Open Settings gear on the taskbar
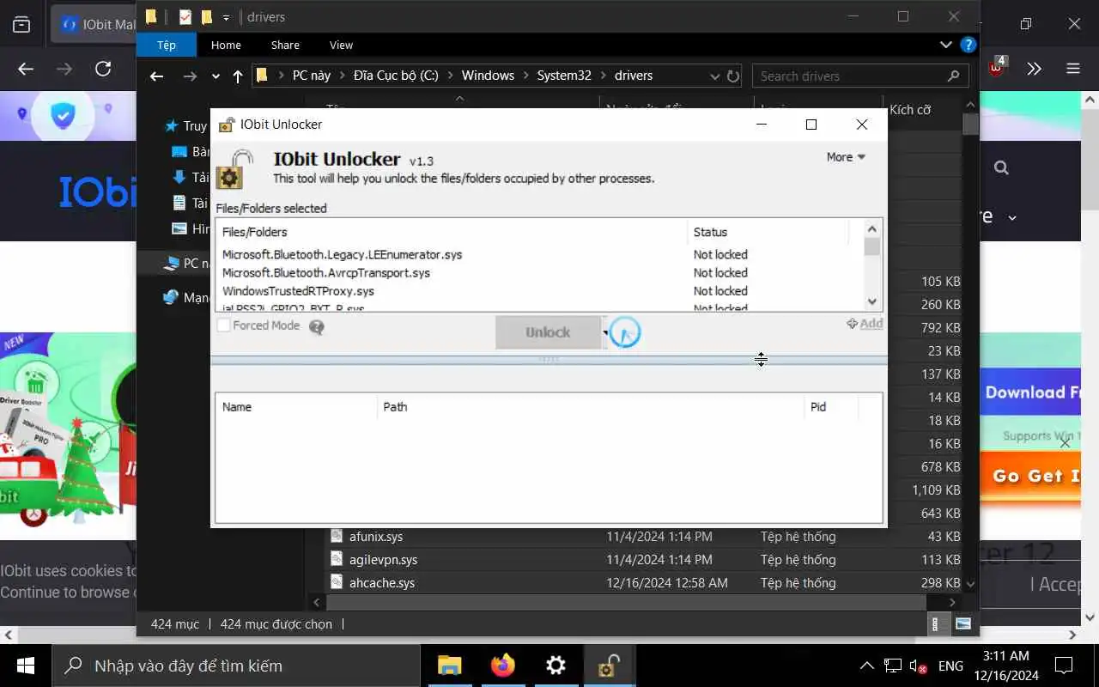Screen dimensions: 1099x687 point(556,666)
